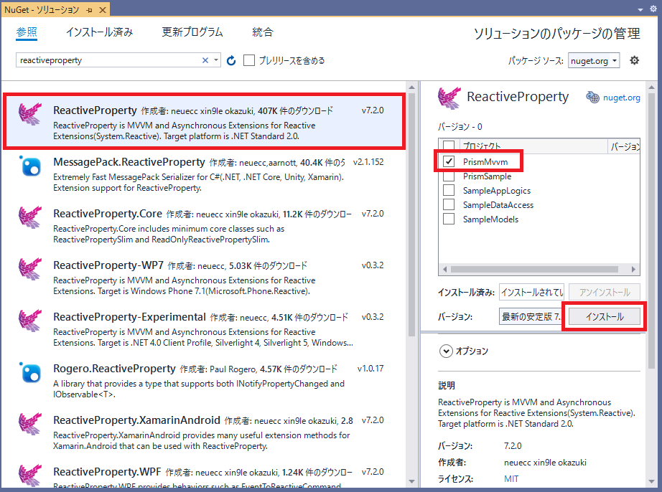Select ReactiveProperty.Core package icon
662x492 pixels.
(x=30, y=217)
